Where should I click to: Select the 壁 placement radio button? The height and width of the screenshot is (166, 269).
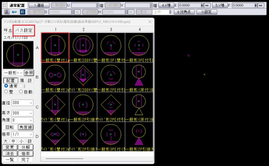(6, 92)
